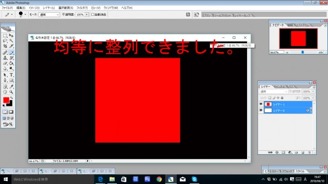This screenshot has width=328, height=184.
Task: Hide layer レイヤー 1 with eye icon
Action: click(x=261, y=104)
